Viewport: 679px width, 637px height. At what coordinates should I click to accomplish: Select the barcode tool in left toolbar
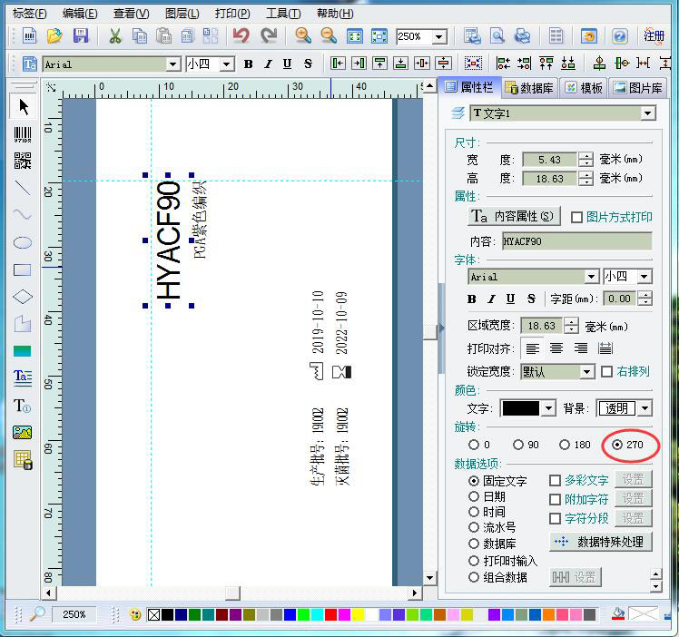[x=23, y=134]
